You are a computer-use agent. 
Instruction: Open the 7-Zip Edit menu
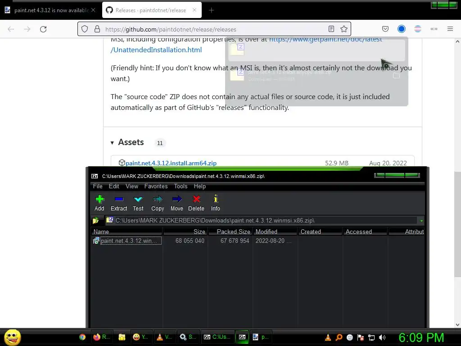[114, 186]
